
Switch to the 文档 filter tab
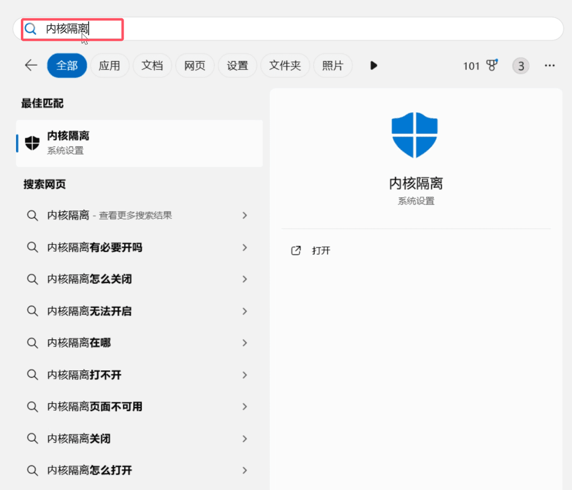tap(152, 66)
